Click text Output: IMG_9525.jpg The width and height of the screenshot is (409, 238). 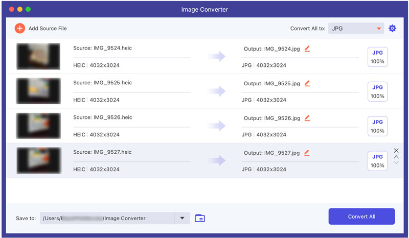point(272,83)
